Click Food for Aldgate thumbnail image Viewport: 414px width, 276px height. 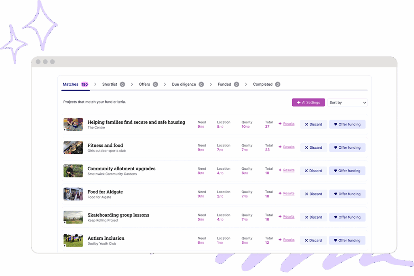(73, 194)
